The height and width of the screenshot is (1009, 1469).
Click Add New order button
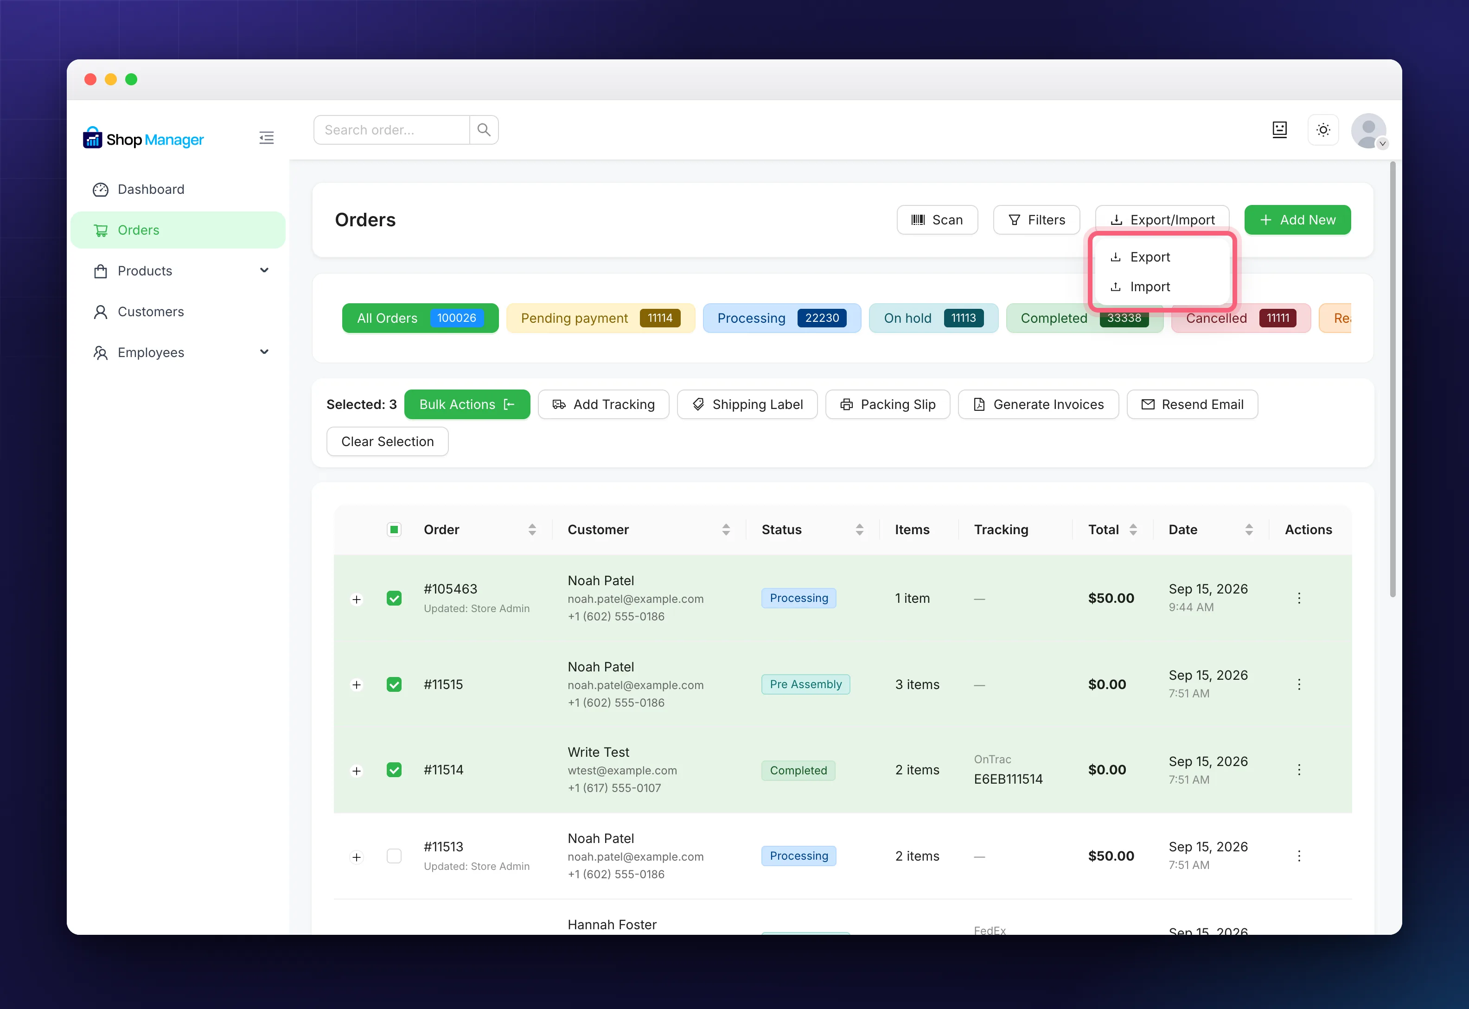tap(1297, 220)
